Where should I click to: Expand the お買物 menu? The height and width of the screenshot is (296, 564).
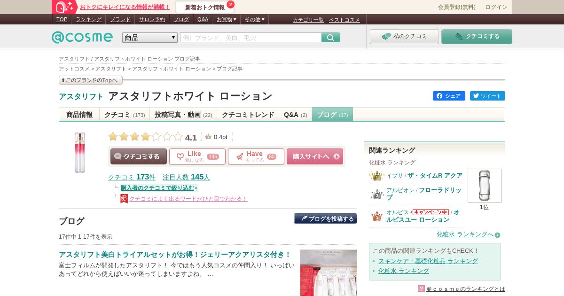pyautogui.click(x=227, y=19)
